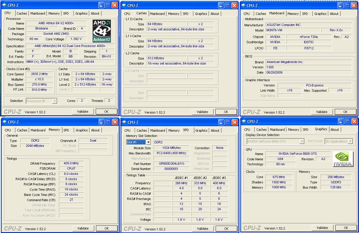The width and height of the screenshot is (359, 233).
Task: Open the Perf Level 3D Applications dropdown
Action: tap(350, 141)
